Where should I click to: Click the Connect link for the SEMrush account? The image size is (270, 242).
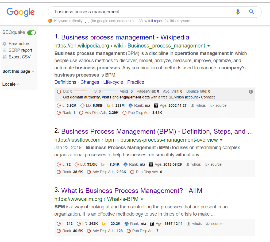pos(208,97)
